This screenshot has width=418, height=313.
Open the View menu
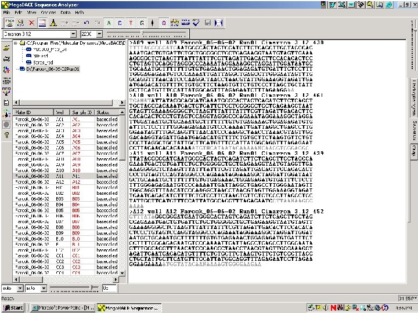point(31,12)
